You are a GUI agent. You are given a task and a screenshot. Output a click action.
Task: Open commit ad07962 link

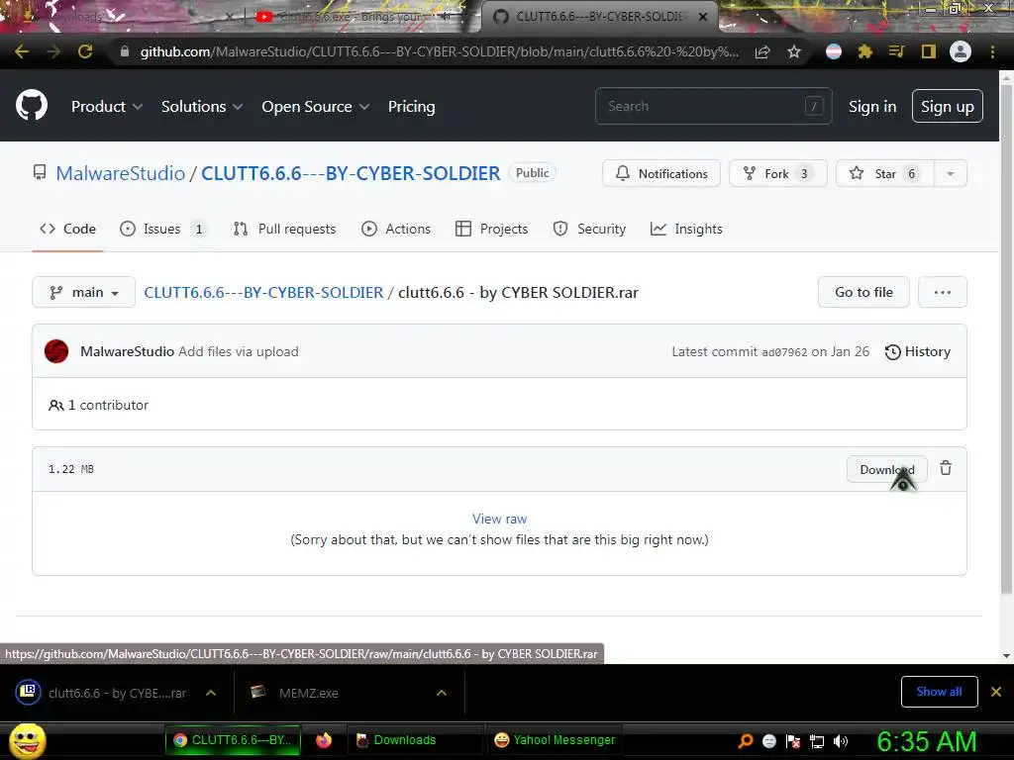click(784, 352)
